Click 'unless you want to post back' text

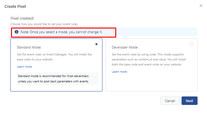click(x=53, y=81)
